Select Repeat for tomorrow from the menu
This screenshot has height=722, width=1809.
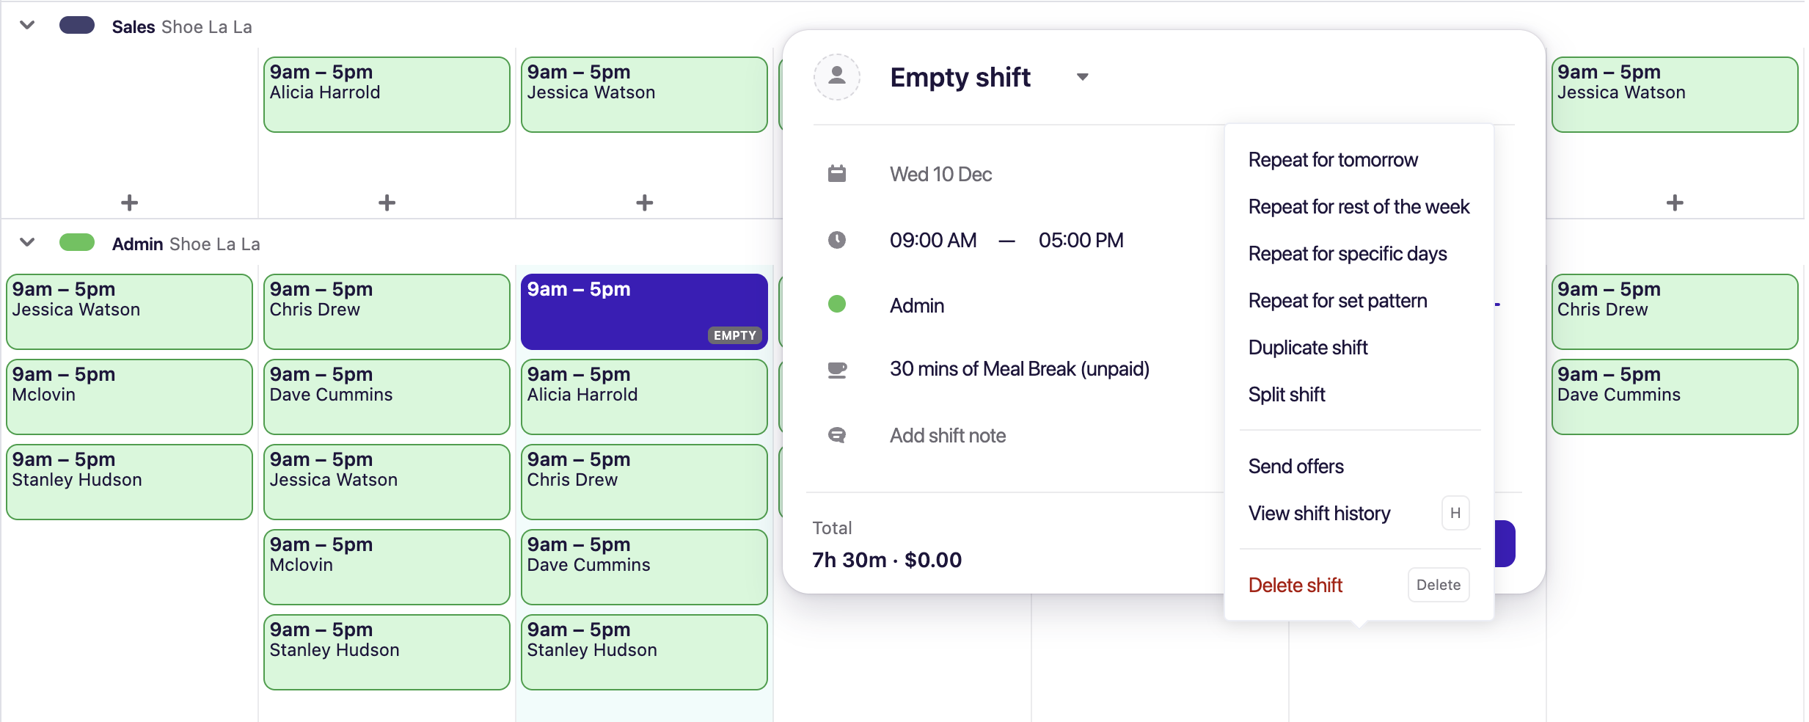click(x=1333, y=158)
